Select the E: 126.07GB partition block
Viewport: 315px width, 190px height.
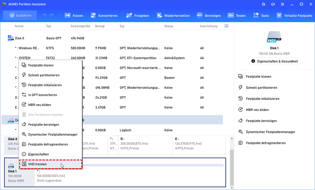[199, 145]
